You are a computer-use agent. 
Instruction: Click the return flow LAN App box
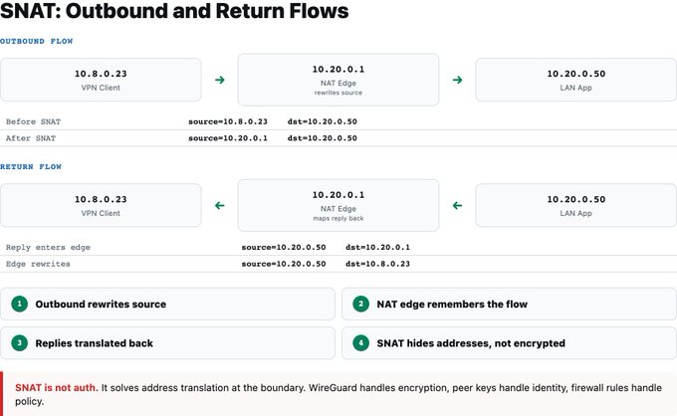pos(576,205)
